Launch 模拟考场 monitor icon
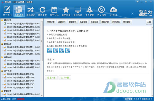This screenshot has height=101, width=154. (78, 11)
